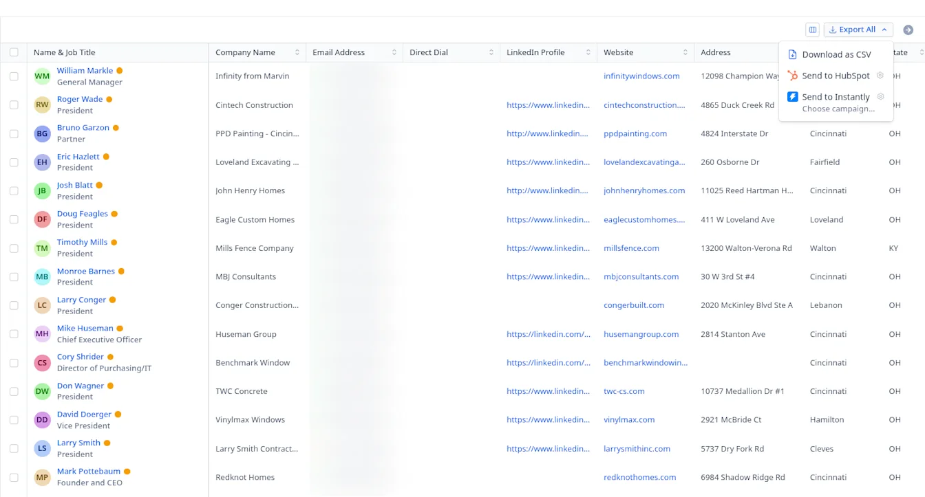
Task: Select the Don Wagner row checkbox
Action: pyautogui.click(x=14, y=391)
